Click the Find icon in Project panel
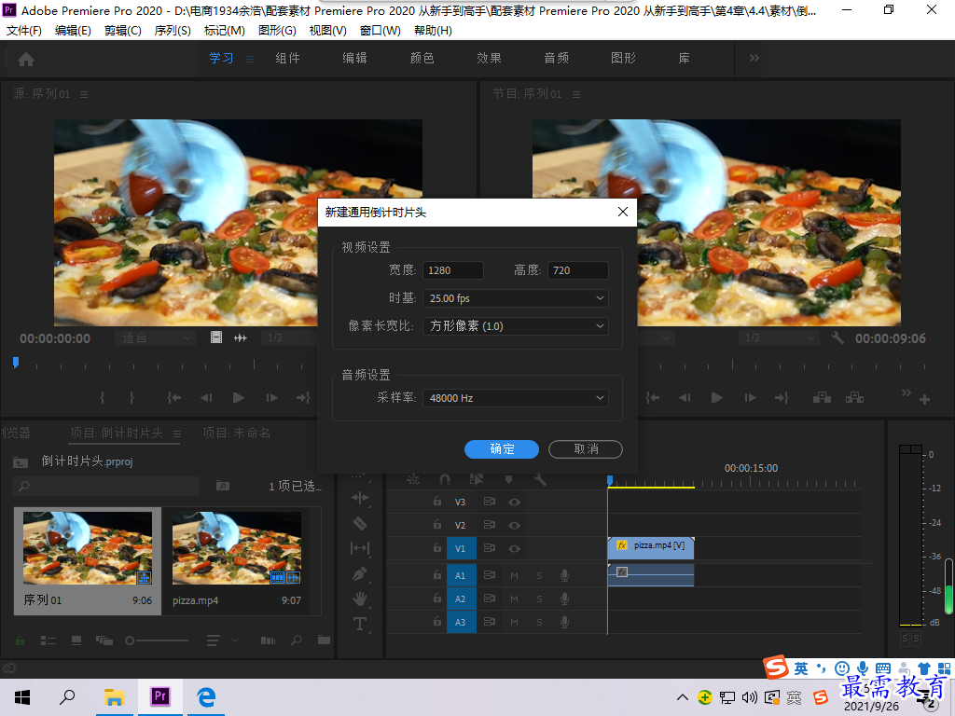The width and height of the screenshot is (955, 716). 297,640
